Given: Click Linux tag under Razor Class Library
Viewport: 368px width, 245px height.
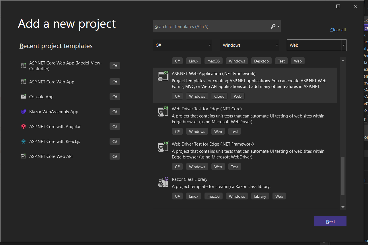Looking at the screenshot, I should (x=194, y=196).
